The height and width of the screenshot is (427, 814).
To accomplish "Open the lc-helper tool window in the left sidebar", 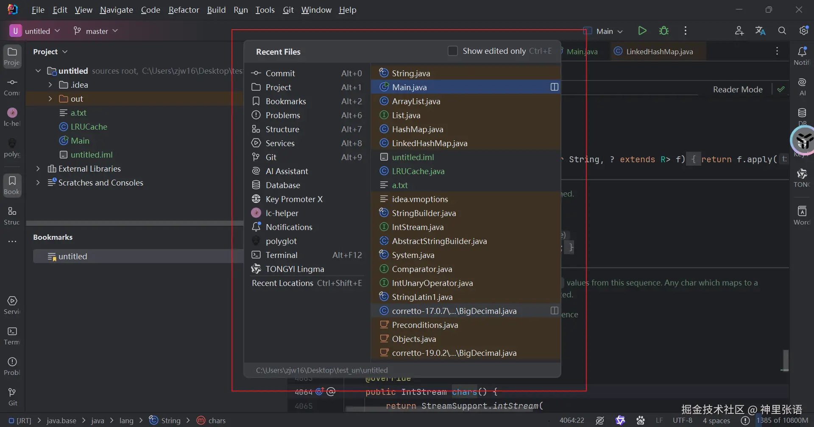I will (12, 117).
